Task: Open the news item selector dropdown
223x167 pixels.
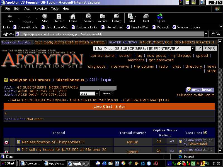Action: pos(193,48)
